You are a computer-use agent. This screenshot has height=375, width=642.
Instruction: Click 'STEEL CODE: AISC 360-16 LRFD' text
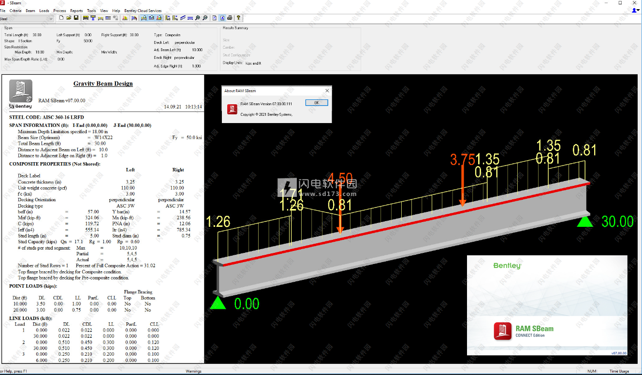point(46,117)
